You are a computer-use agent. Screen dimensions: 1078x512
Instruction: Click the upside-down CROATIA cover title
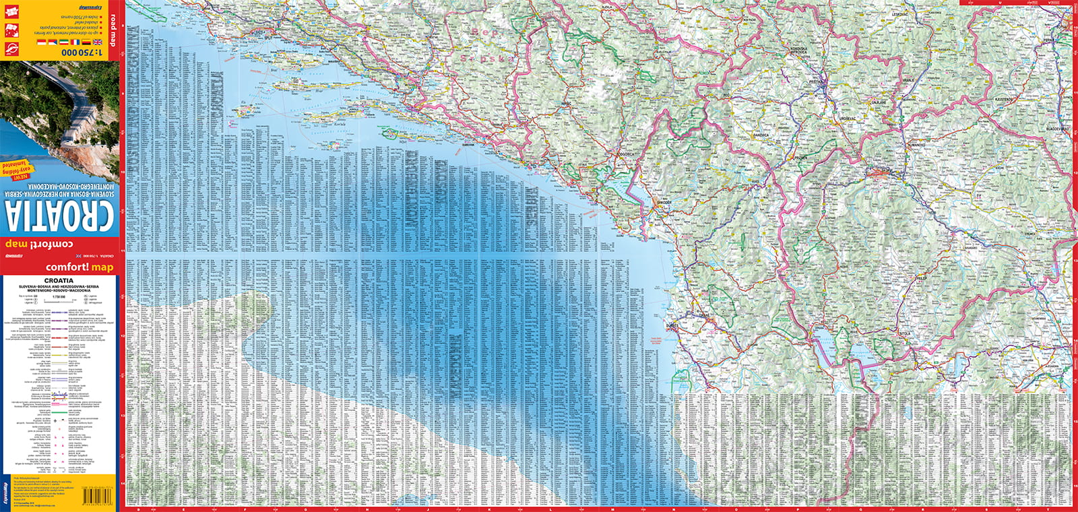[59, 215]
